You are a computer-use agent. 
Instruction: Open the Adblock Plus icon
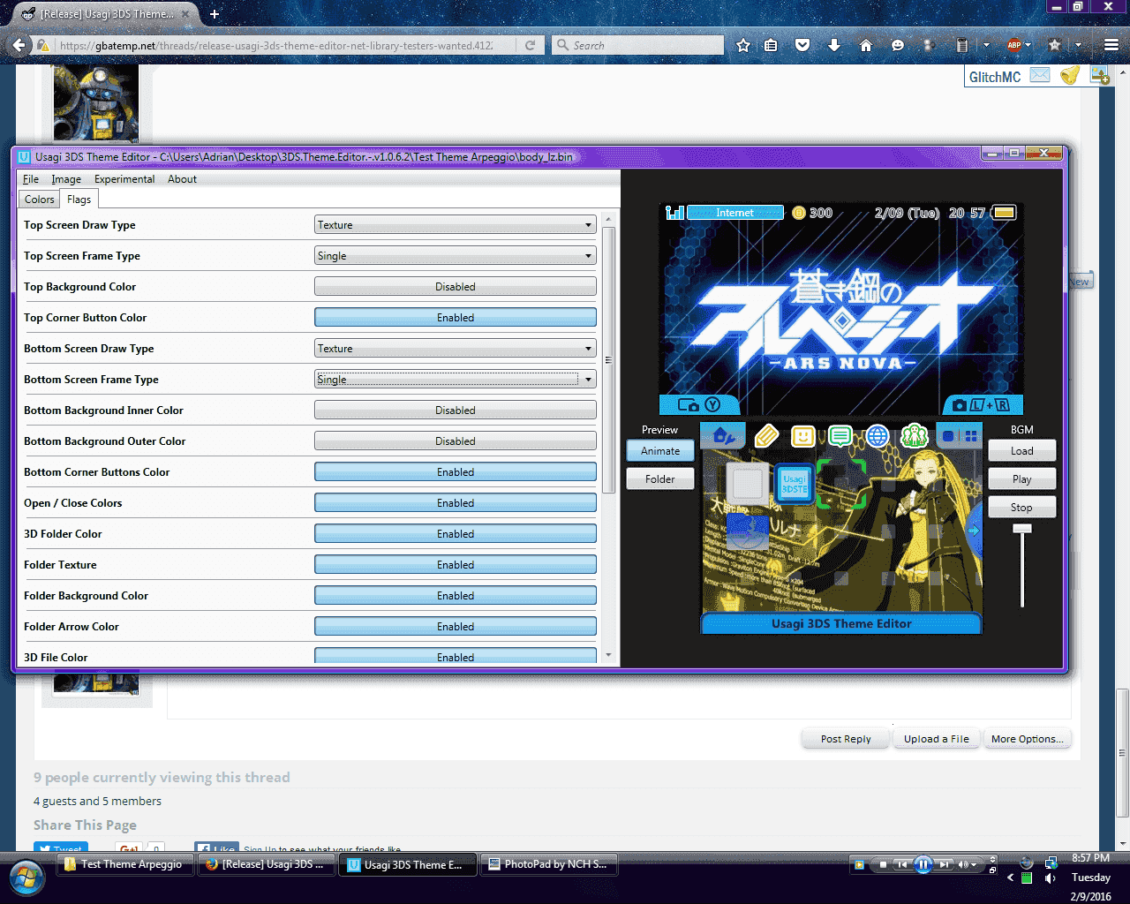[1014, 45]
